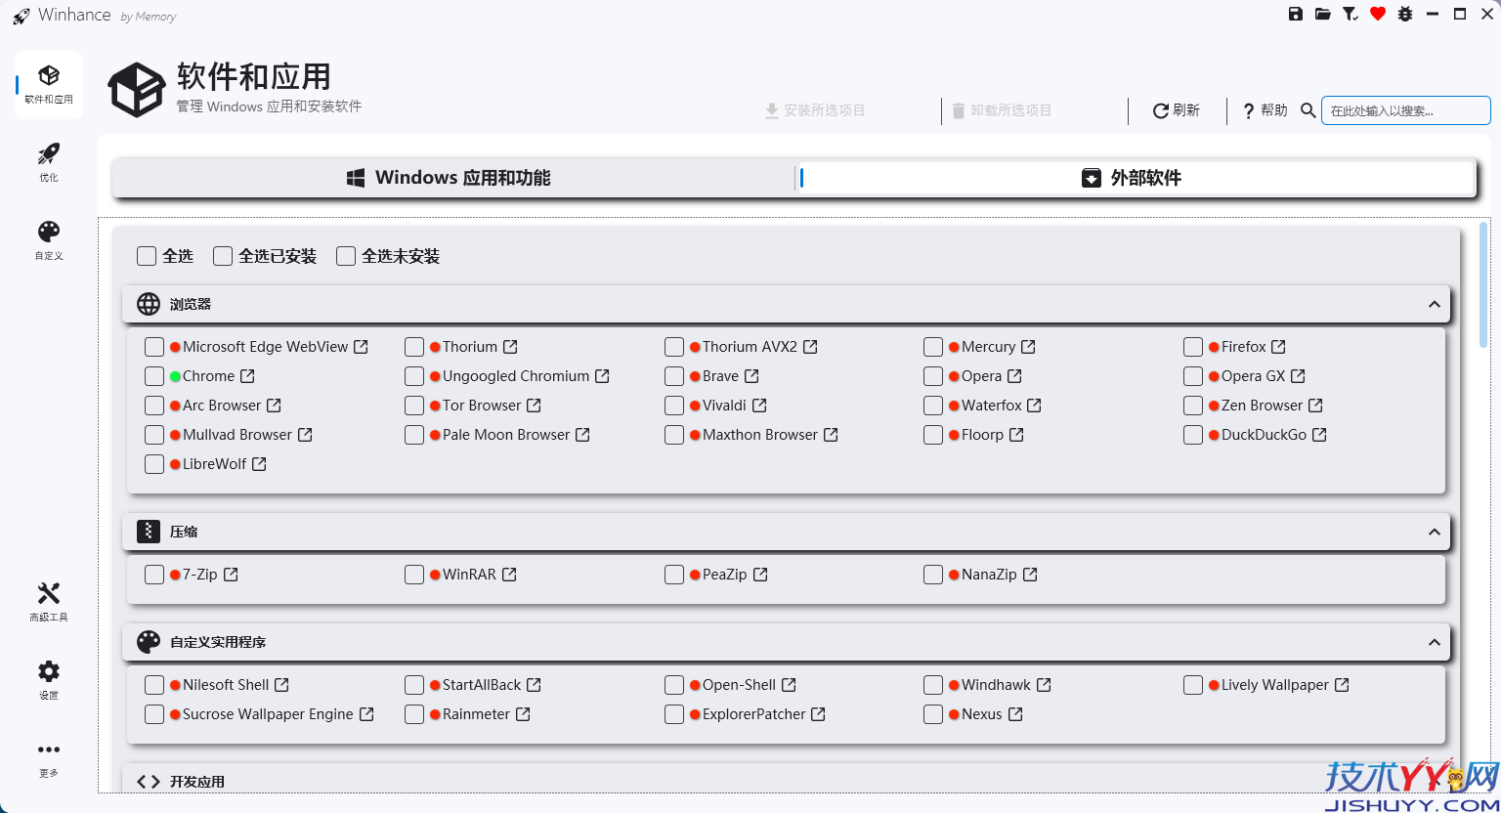Open 高级工具 wrench section in sidebar
The height and width of the screenshot is (813, 1501).
(x=49, y=602)
